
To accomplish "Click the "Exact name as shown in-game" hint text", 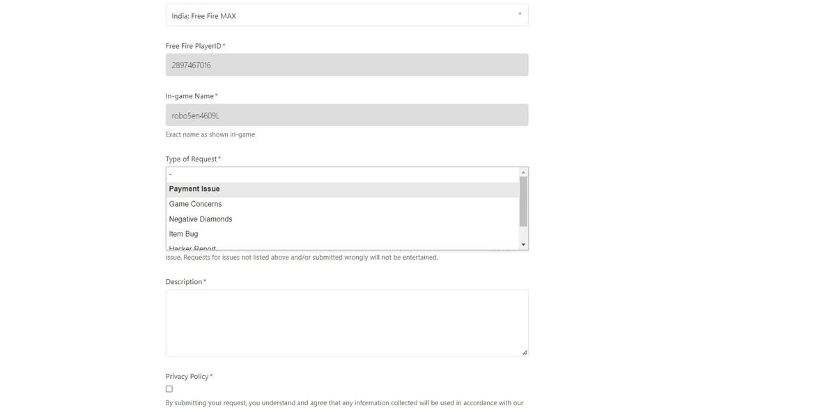I will pos(210,134).
